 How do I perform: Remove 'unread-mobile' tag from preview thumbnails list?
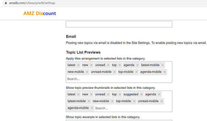[162, 101]
